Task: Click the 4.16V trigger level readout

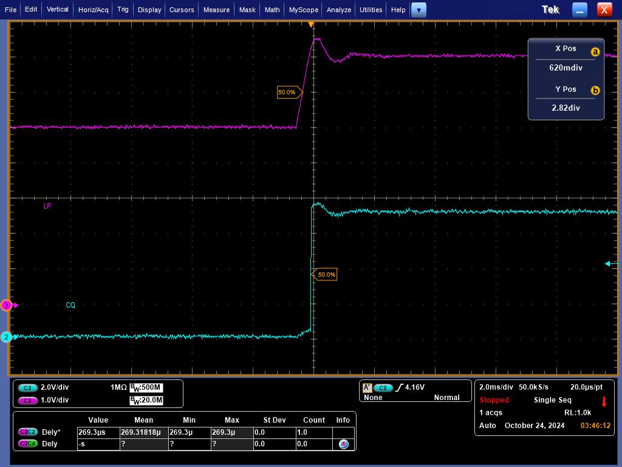Action: click(415, 387)
